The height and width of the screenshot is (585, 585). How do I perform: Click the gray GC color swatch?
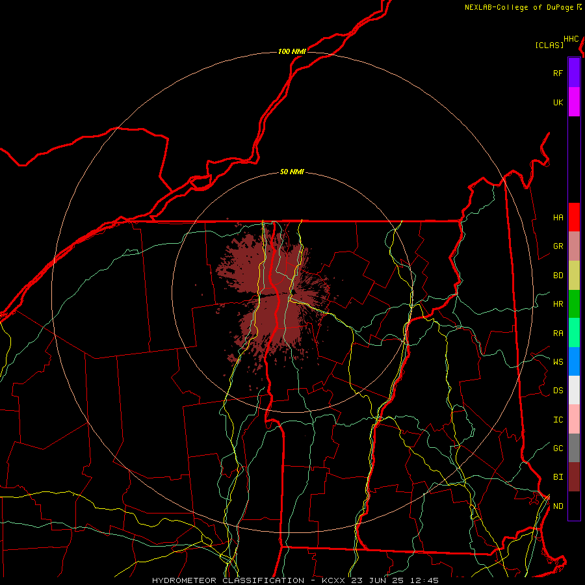click(x=574, y=448)
